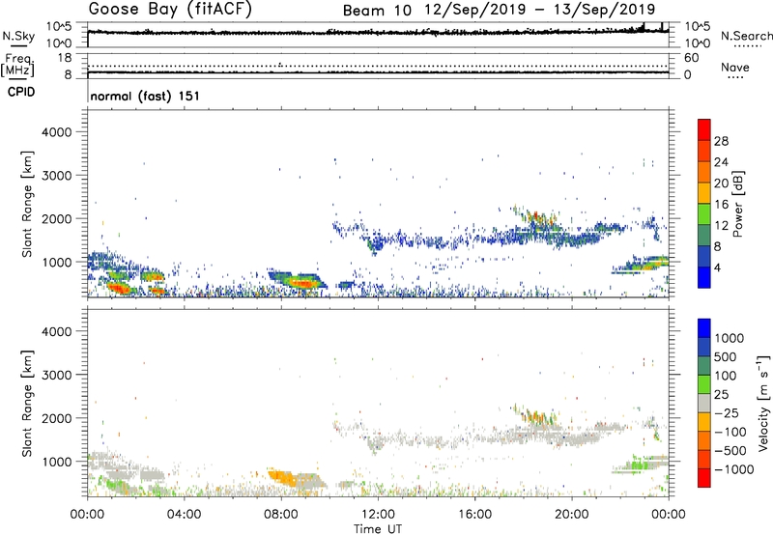Click the 04:00 time tick label

[x=184, y=515]
